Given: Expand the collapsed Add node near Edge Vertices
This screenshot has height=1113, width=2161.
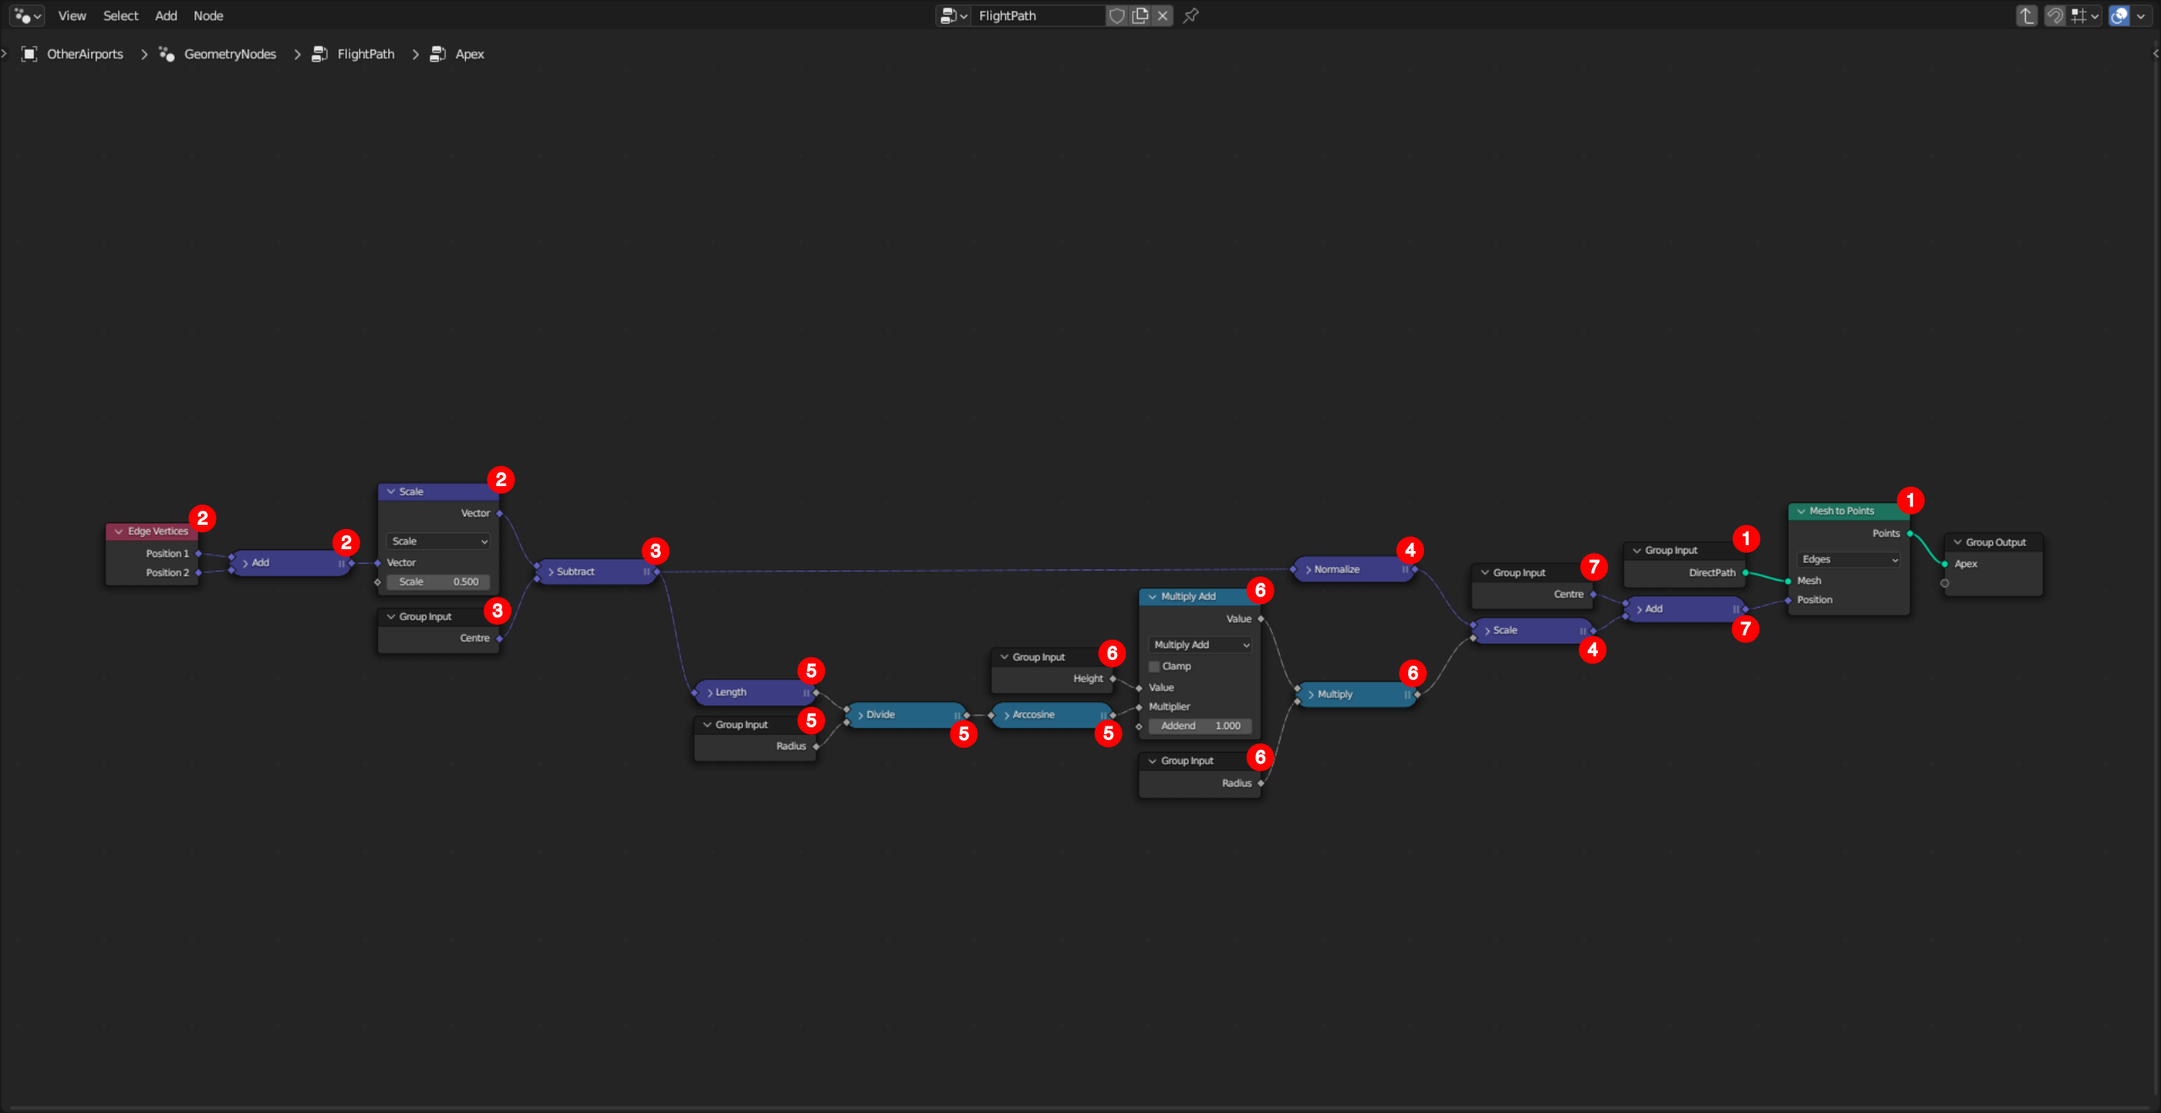Looking at the screenshot, I should 246,563.
